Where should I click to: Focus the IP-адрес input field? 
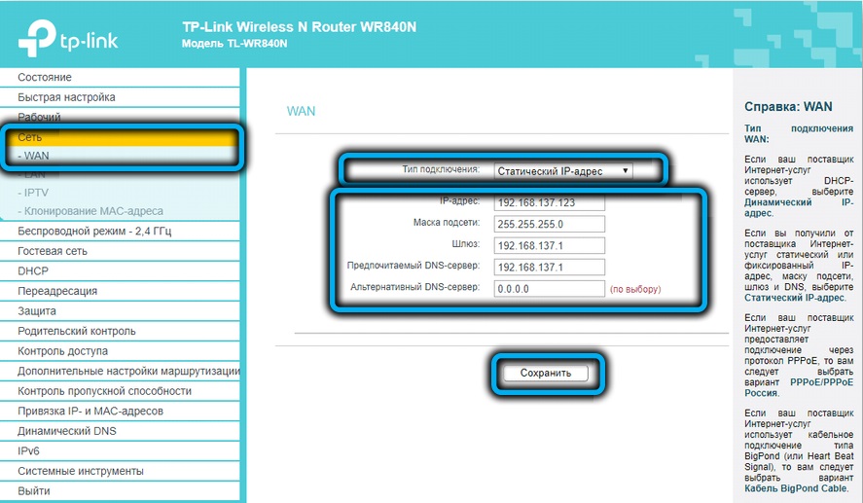550,202
